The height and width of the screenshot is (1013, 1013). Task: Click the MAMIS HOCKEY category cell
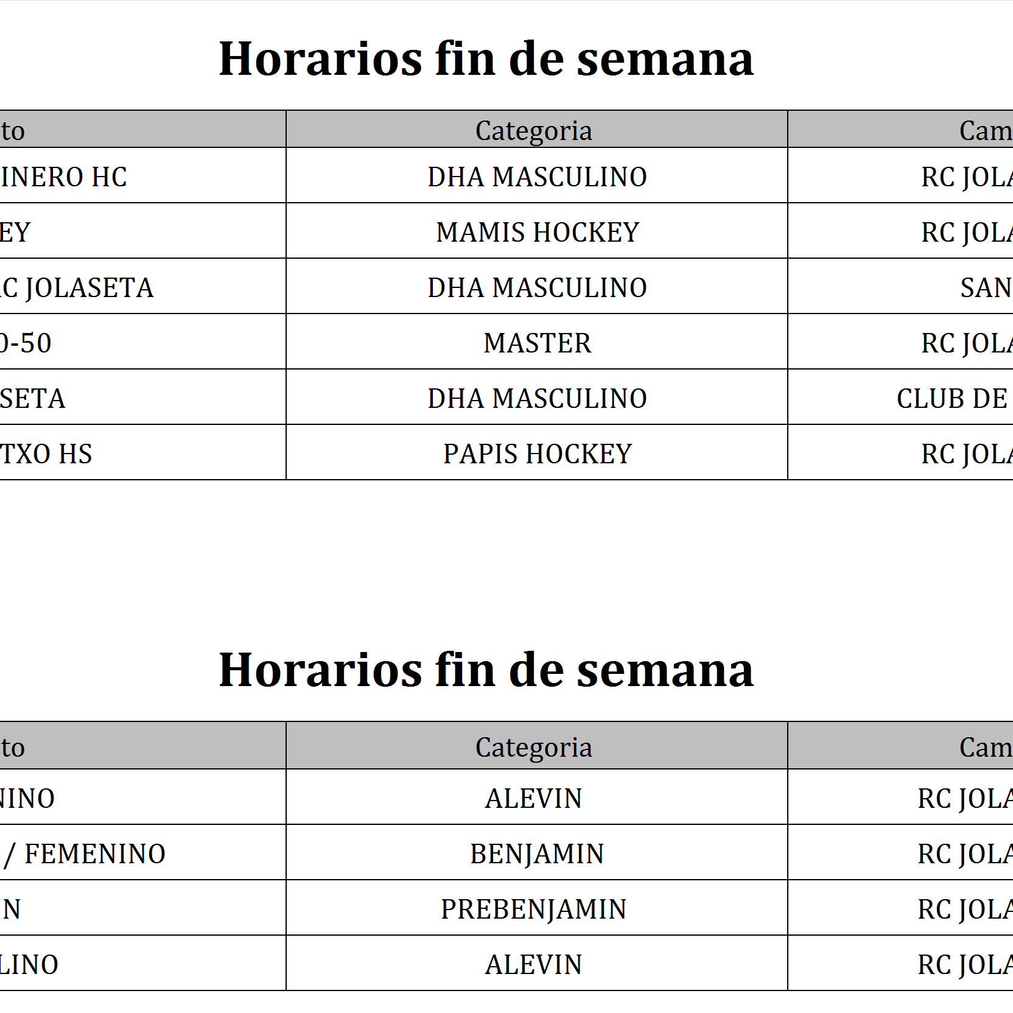[538, 232]
